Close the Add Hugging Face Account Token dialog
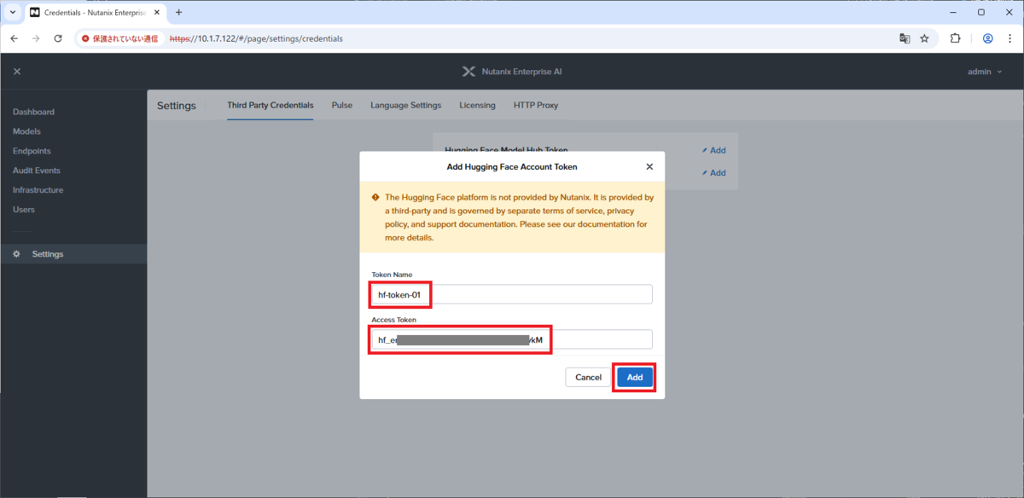The width and height of the screenshot is (1024, 498). [649, 167]
